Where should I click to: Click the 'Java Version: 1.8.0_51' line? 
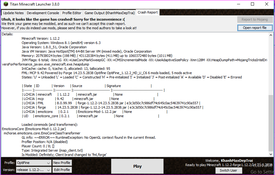pyautogui.click(x=54, y=47)
